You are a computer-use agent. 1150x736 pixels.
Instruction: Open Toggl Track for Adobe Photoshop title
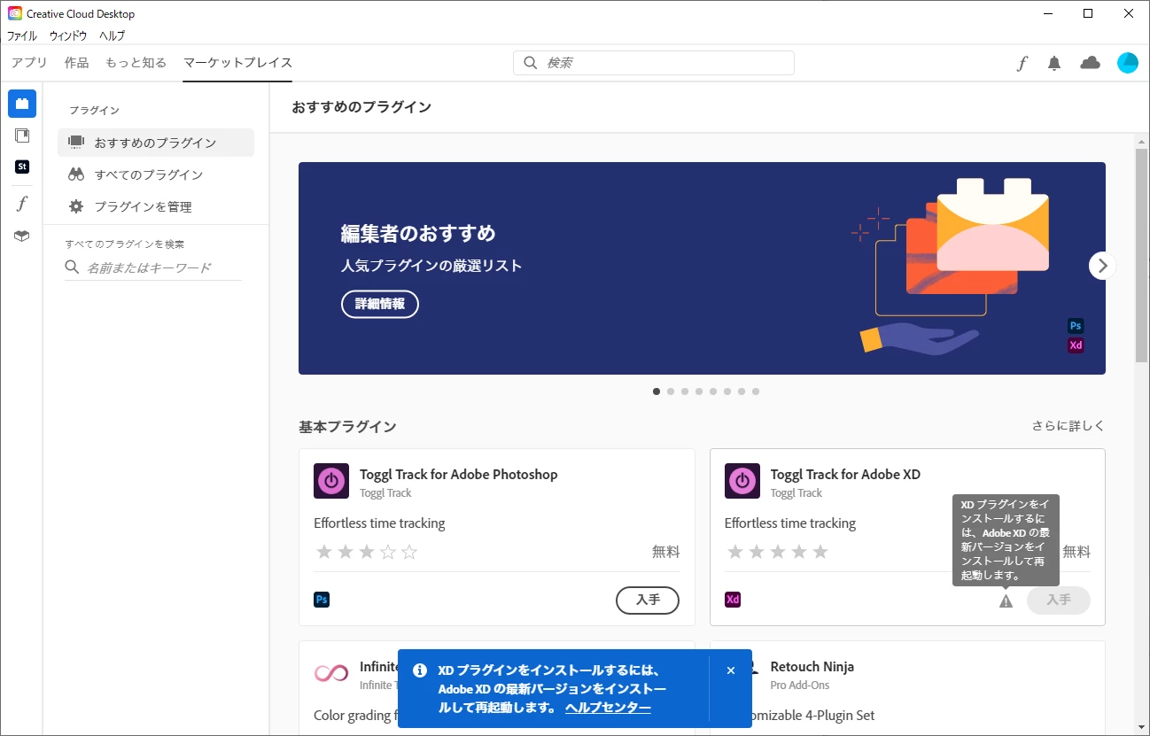(459, 475)
